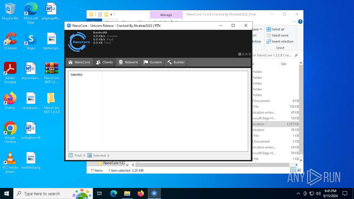Open File Explorer from taskbar
This screenshot has width=354, height=199.
click(127, 193)
